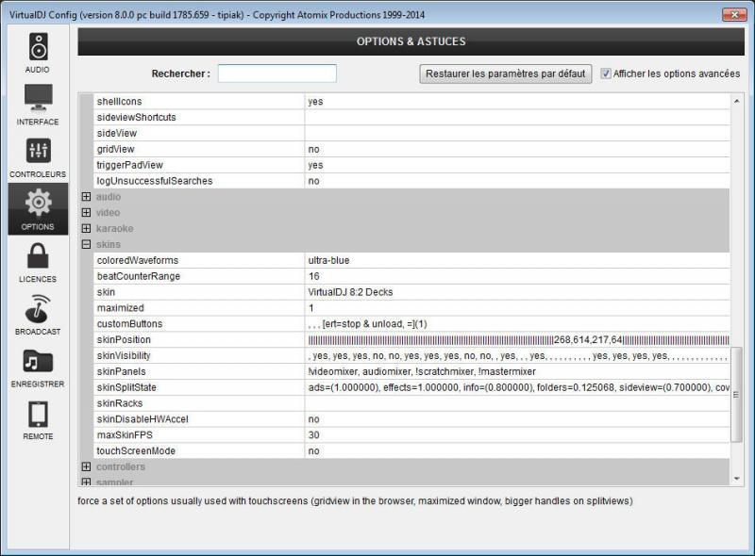This screenshot has height=556, width=755.
Task: Select the skinPosition option row
Action: click(x=411, y=339)
